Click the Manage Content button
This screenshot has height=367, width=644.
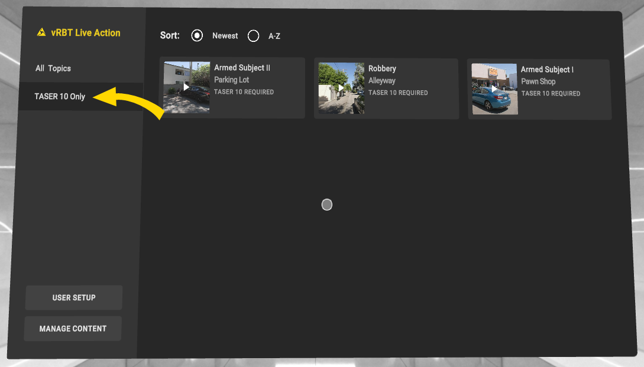tap(73, 329)
